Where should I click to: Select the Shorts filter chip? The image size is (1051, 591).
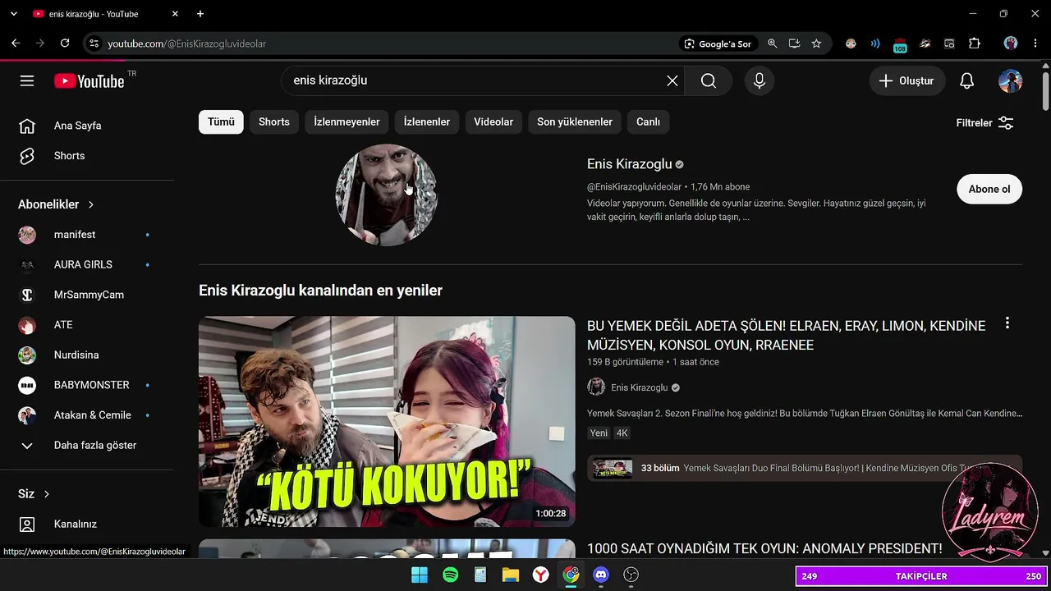click(x=274, y=121)
